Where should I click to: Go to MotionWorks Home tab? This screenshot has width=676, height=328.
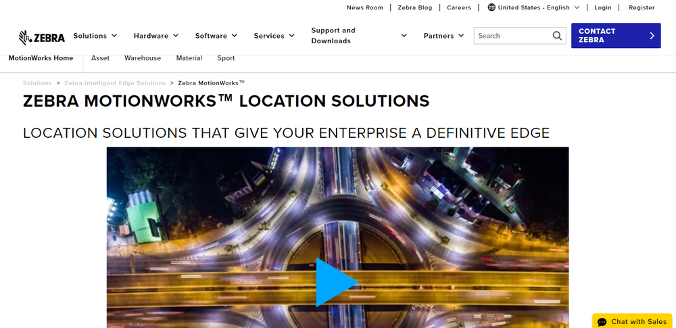[41, 58]
